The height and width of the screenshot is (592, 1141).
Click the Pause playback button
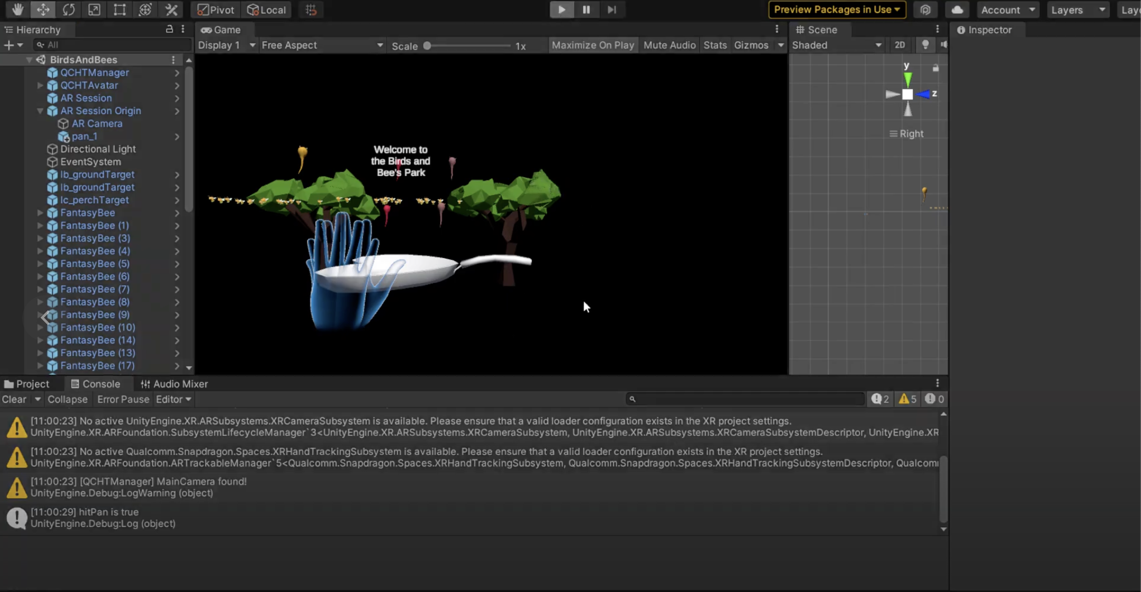[586, 10]
